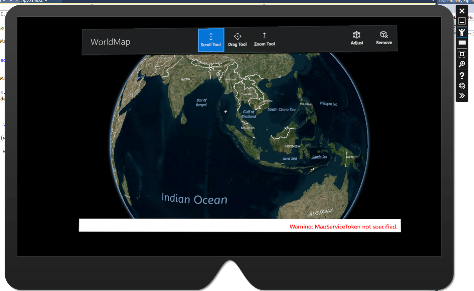Open emulator help via the question mark icon
The width and height of the screenshot is (474, 291).
pyautogui.click(x=462, y=76)
